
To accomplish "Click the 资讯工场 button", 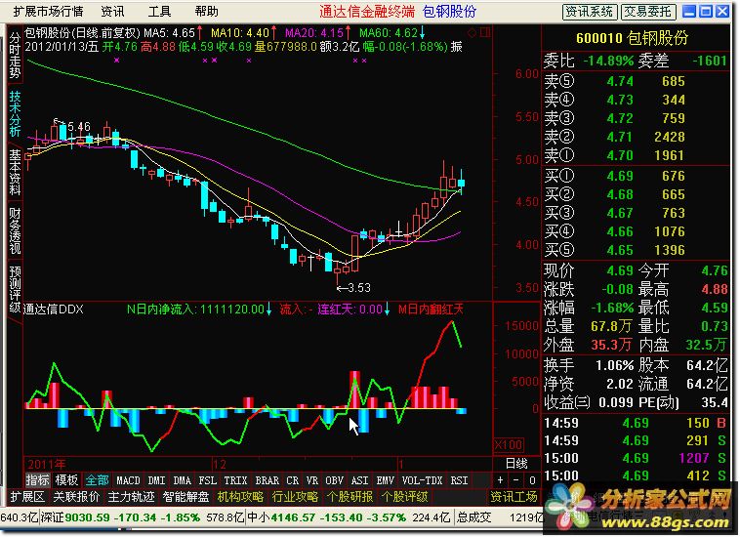I will coord(514,497).
